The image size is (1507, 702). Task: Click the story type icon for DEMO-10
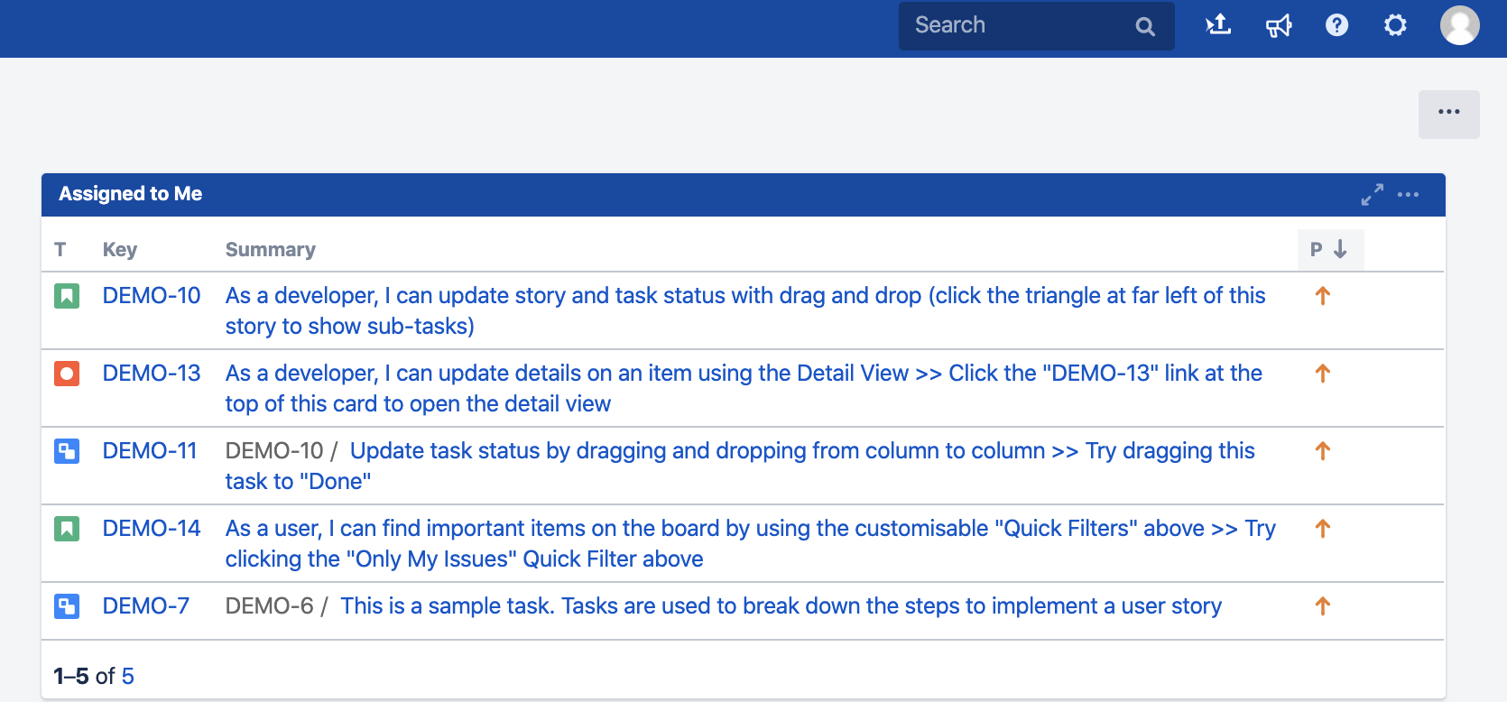pyautogui.click(x=67, y=296)
